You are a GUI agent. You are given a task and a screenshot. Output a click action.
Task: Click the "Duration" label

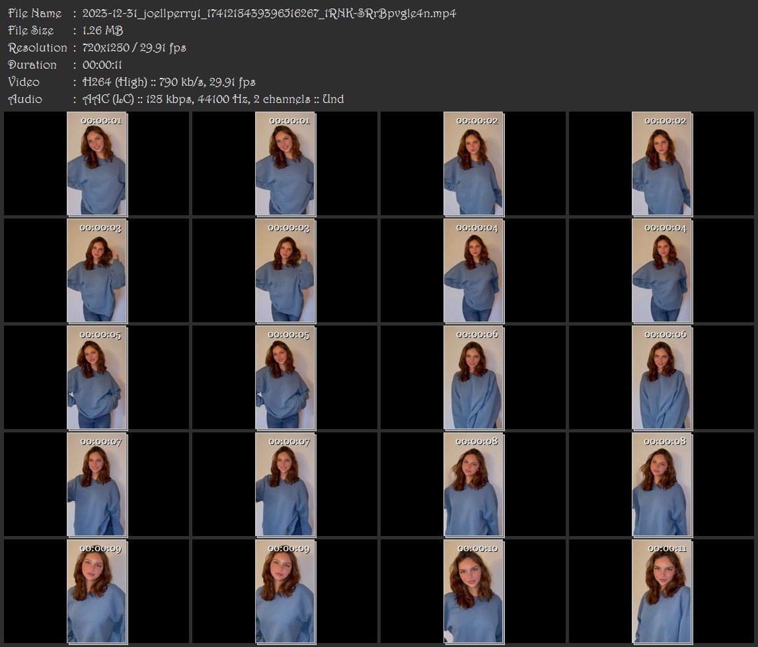click(32, 65)
